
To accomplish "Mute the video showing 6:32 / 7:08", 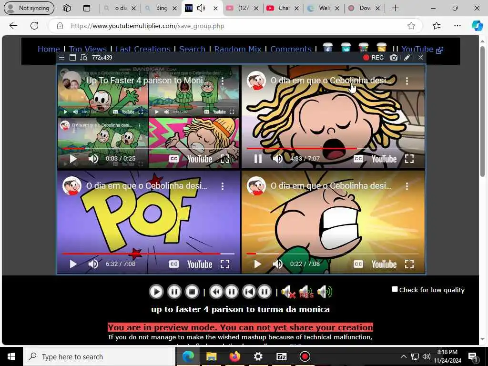I will tap(93, 264).
